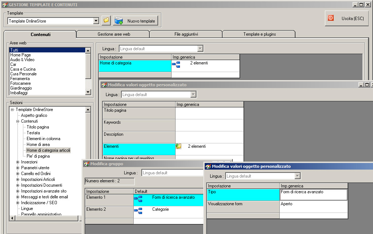
Task: Click the Tipo value field Form di ricerca avanzato
Action: (x=314, y=195)
